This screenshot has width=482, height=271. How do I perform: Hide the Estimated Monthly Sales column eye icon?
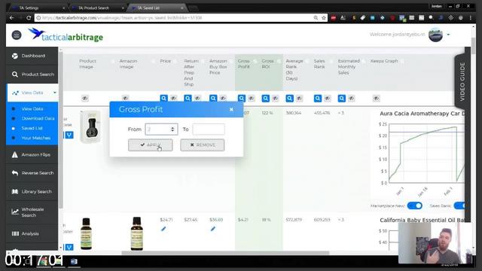click(x=352, y=99)
